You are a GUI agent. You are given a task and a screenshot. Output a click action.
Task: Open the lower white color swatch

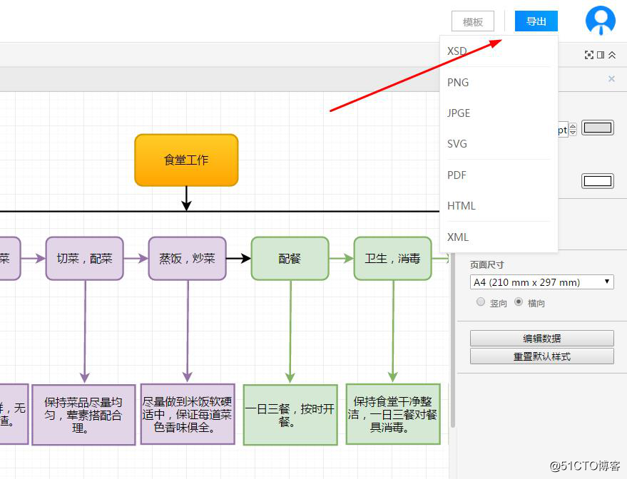[598, 181]
